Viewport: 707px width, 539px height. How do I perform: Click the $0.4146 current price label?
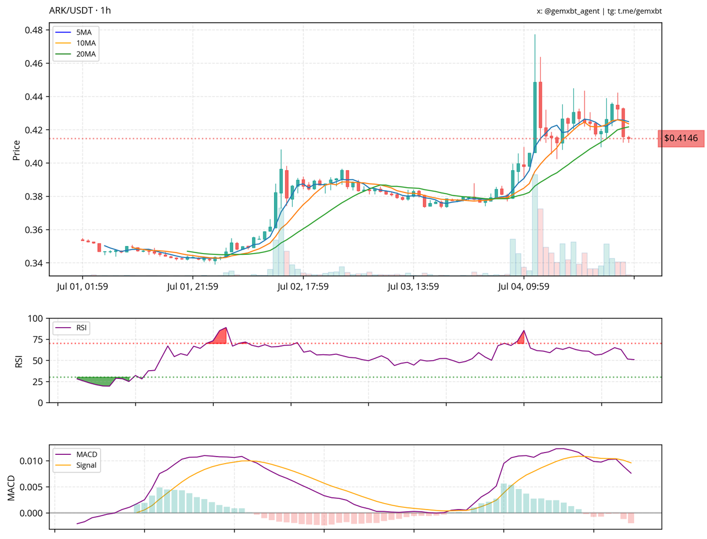[x=681, y=138]
